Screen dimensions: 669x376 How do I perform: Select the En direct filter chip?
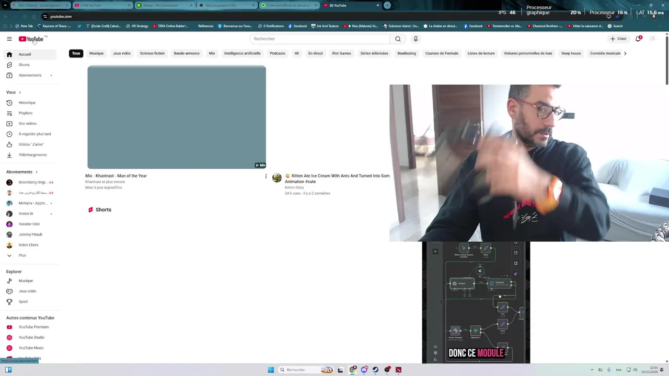point(316,53)
